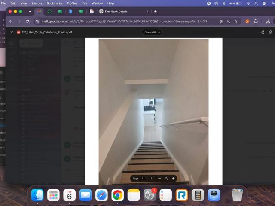275x206 pixels.
Task: Select the page number field in viewer
Action: [x=143, y=179]
